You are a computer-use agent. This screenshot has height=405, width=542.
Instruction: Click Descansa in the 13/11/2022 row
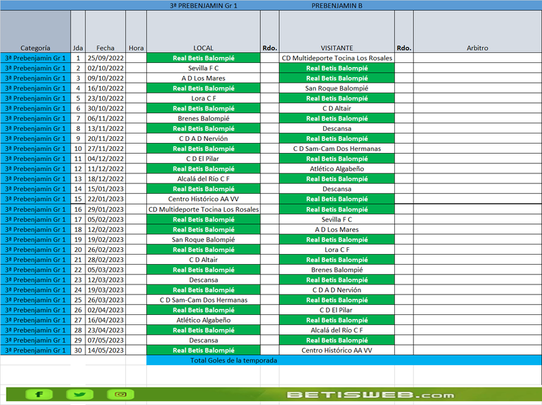[x=337, y=129]
